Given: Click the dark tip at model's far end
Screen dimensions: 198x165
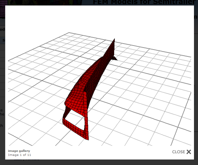Looking at the screenshot, I should [116, 58].
